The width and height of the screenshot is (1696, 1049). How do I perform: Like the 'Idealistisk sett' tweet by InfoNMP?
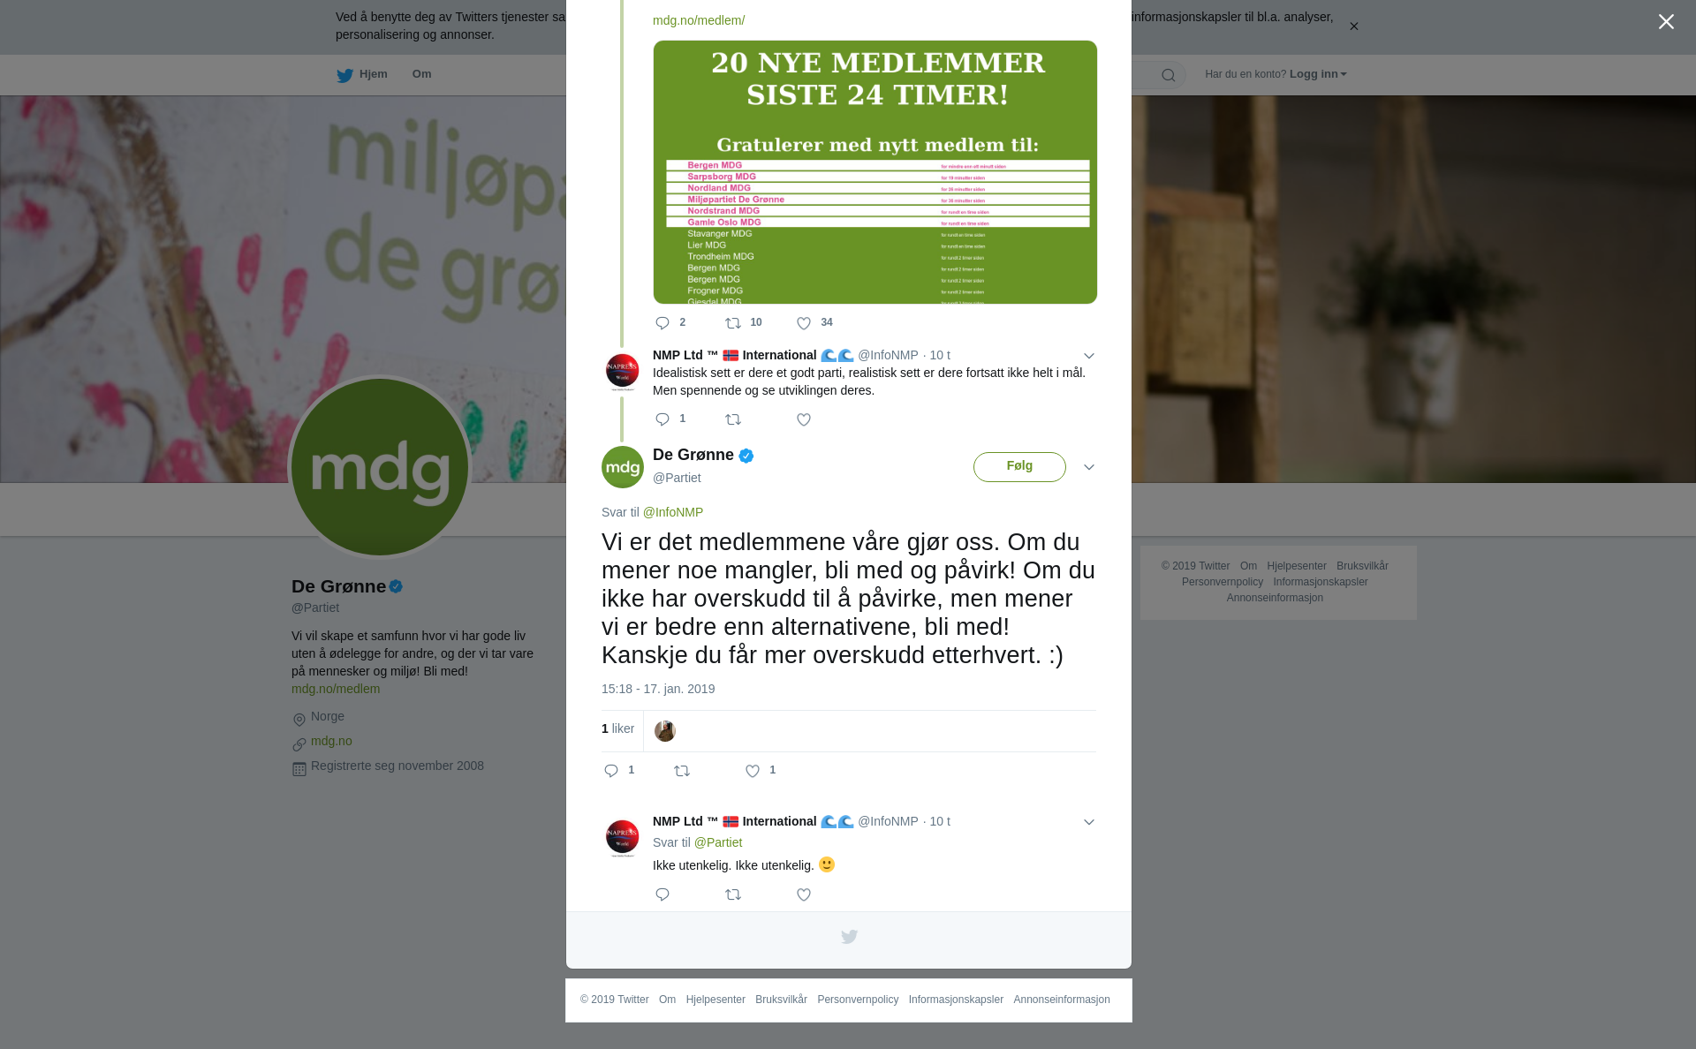[804, 419]
